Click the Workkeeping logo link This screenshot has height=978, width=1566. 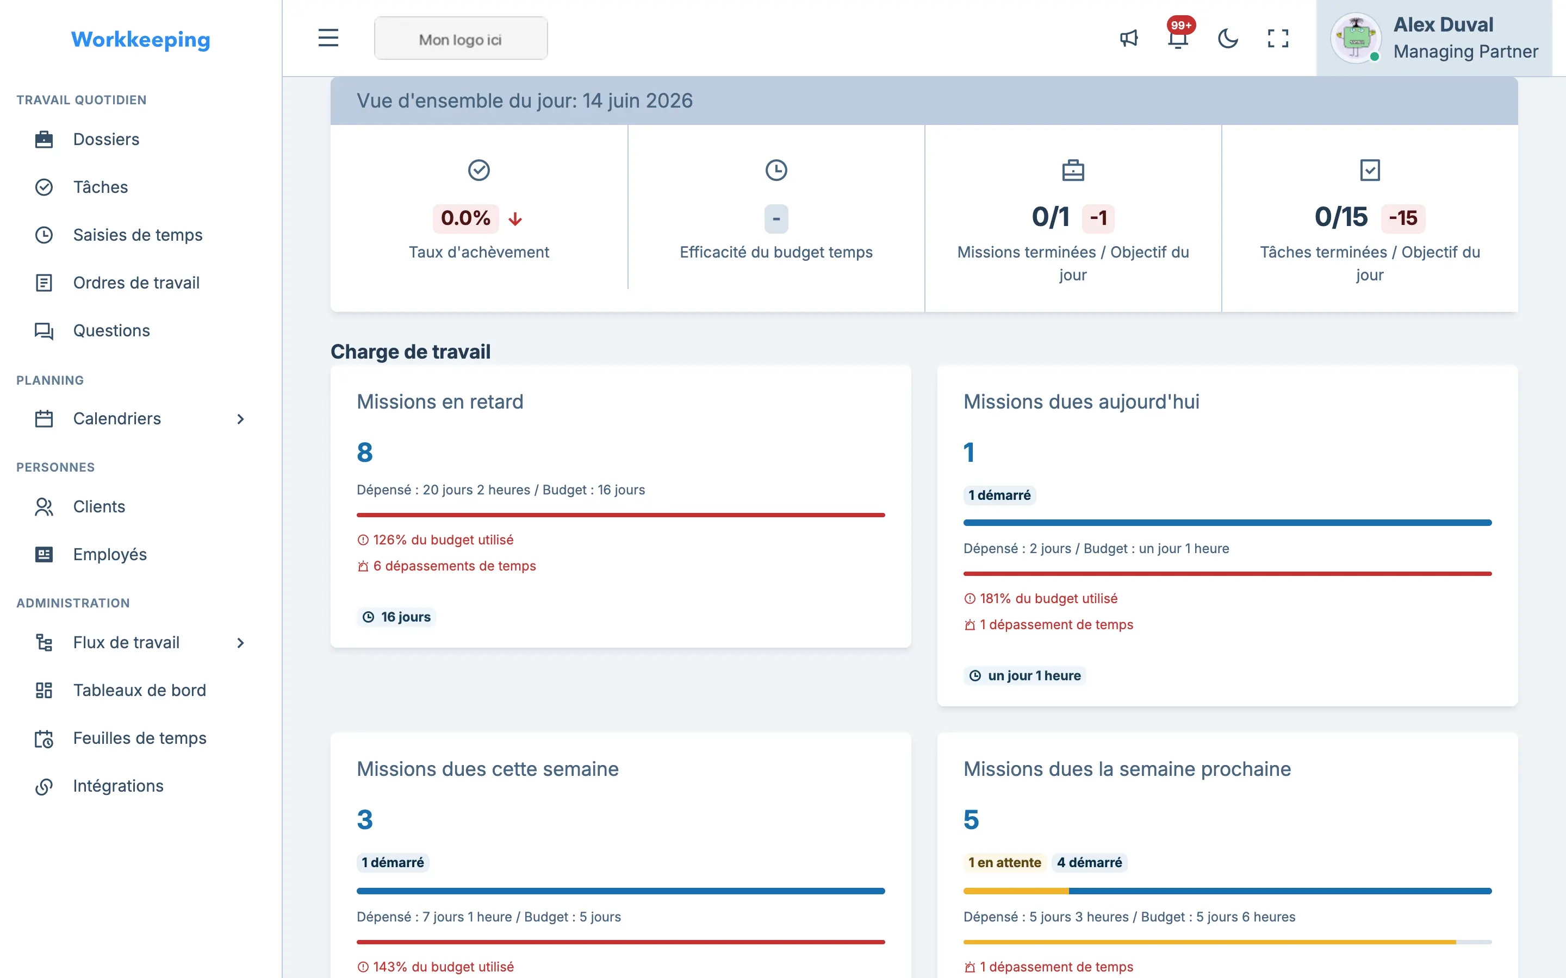click(x=140, y=40)
